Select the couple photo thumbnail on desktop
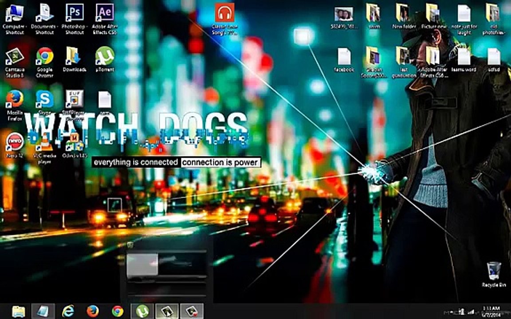Viewport: 511px width, 319px height. [344, 18]
